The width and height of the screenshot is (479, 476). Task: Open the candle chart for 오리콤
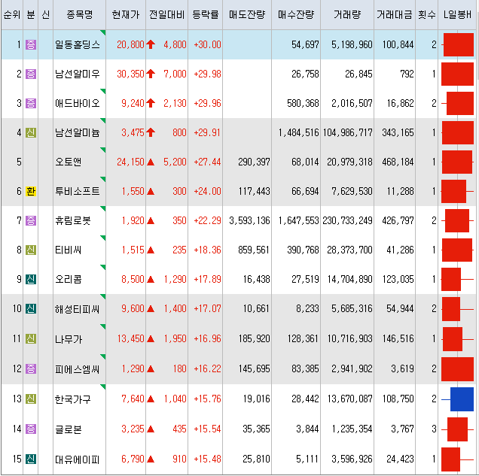click(457, 279)
